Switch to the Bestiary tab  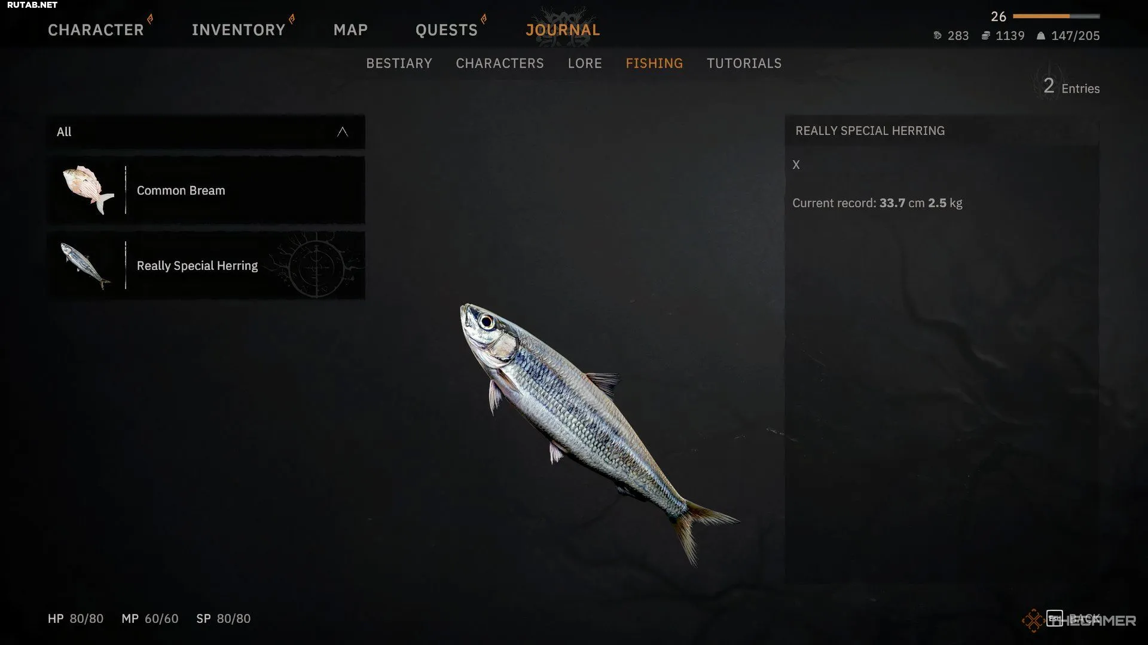pyautogui.click(x=399, y=63)
